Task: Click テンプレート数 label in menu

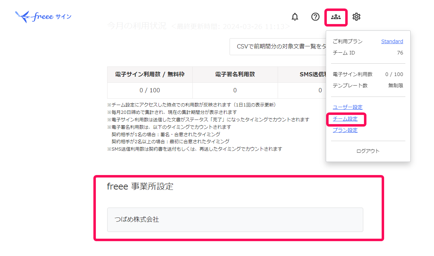Action: click(350, 86)
